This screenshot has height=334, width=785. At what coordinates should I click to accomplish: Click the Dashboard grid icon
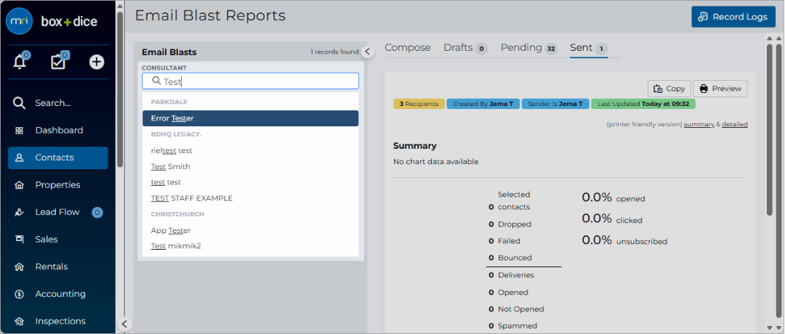click(20, 131)
